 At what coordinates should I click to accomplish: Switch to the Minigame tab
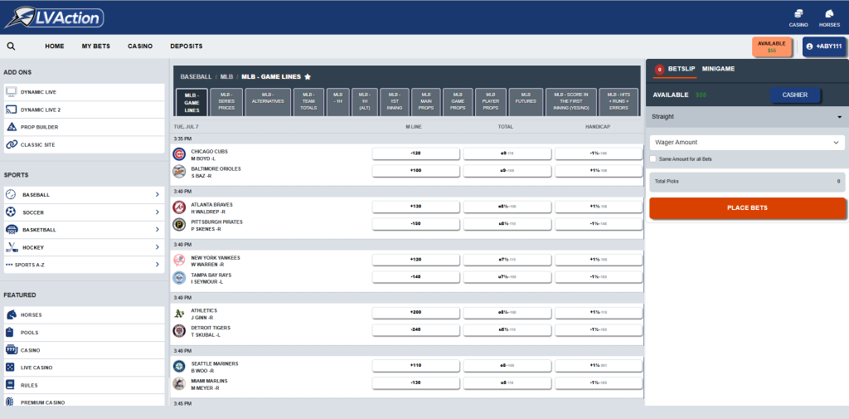tap(719, 69)
